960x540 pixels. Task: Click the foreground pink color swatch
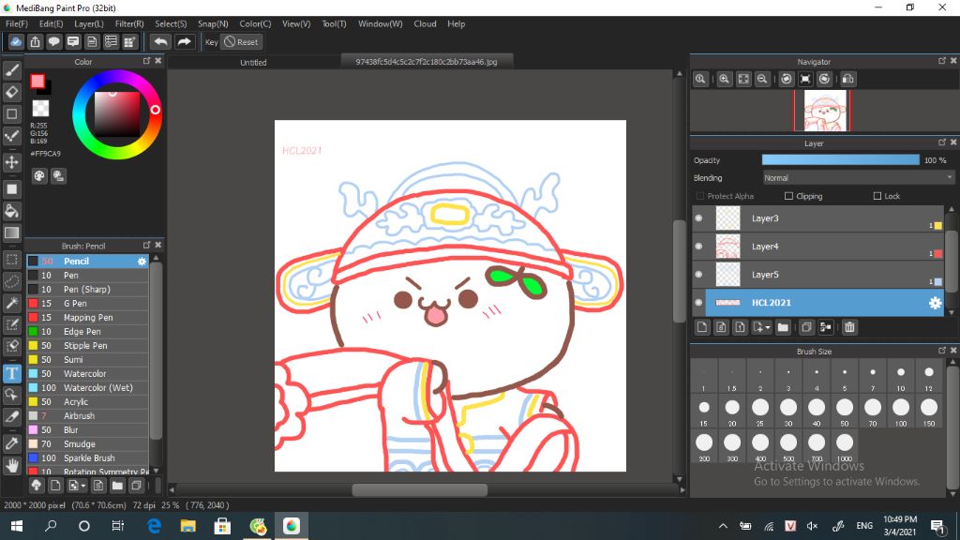point(37,81)
